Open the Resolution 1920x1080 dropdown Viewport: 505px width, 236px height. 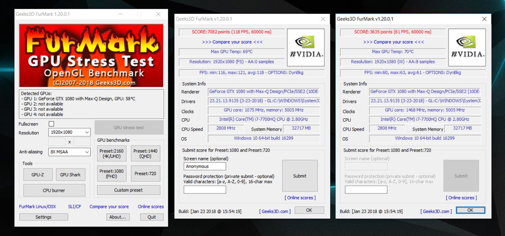tap(69, 132)
